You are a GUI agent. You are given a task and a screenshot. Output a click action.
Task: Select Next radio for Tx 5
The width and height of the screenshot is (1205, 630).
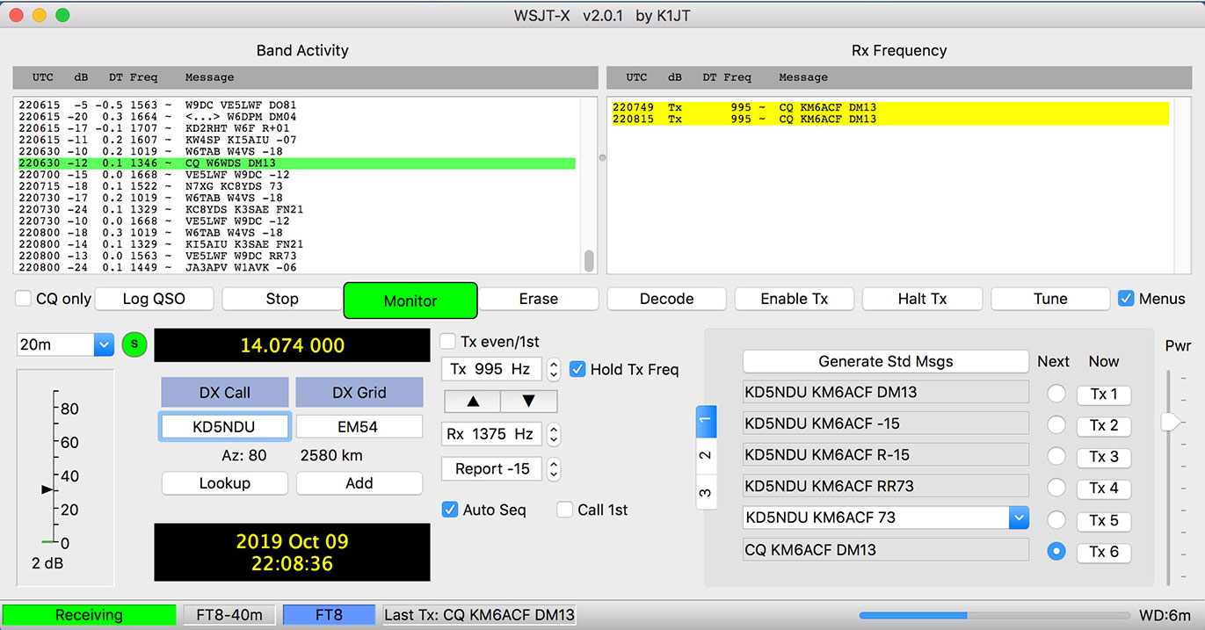[x=1056, y=519]
